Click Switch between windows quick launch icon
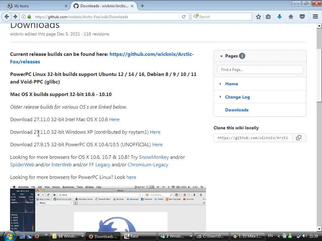This screenshot has height=241, width=322. pyautogui.click(x=30, y=236)
